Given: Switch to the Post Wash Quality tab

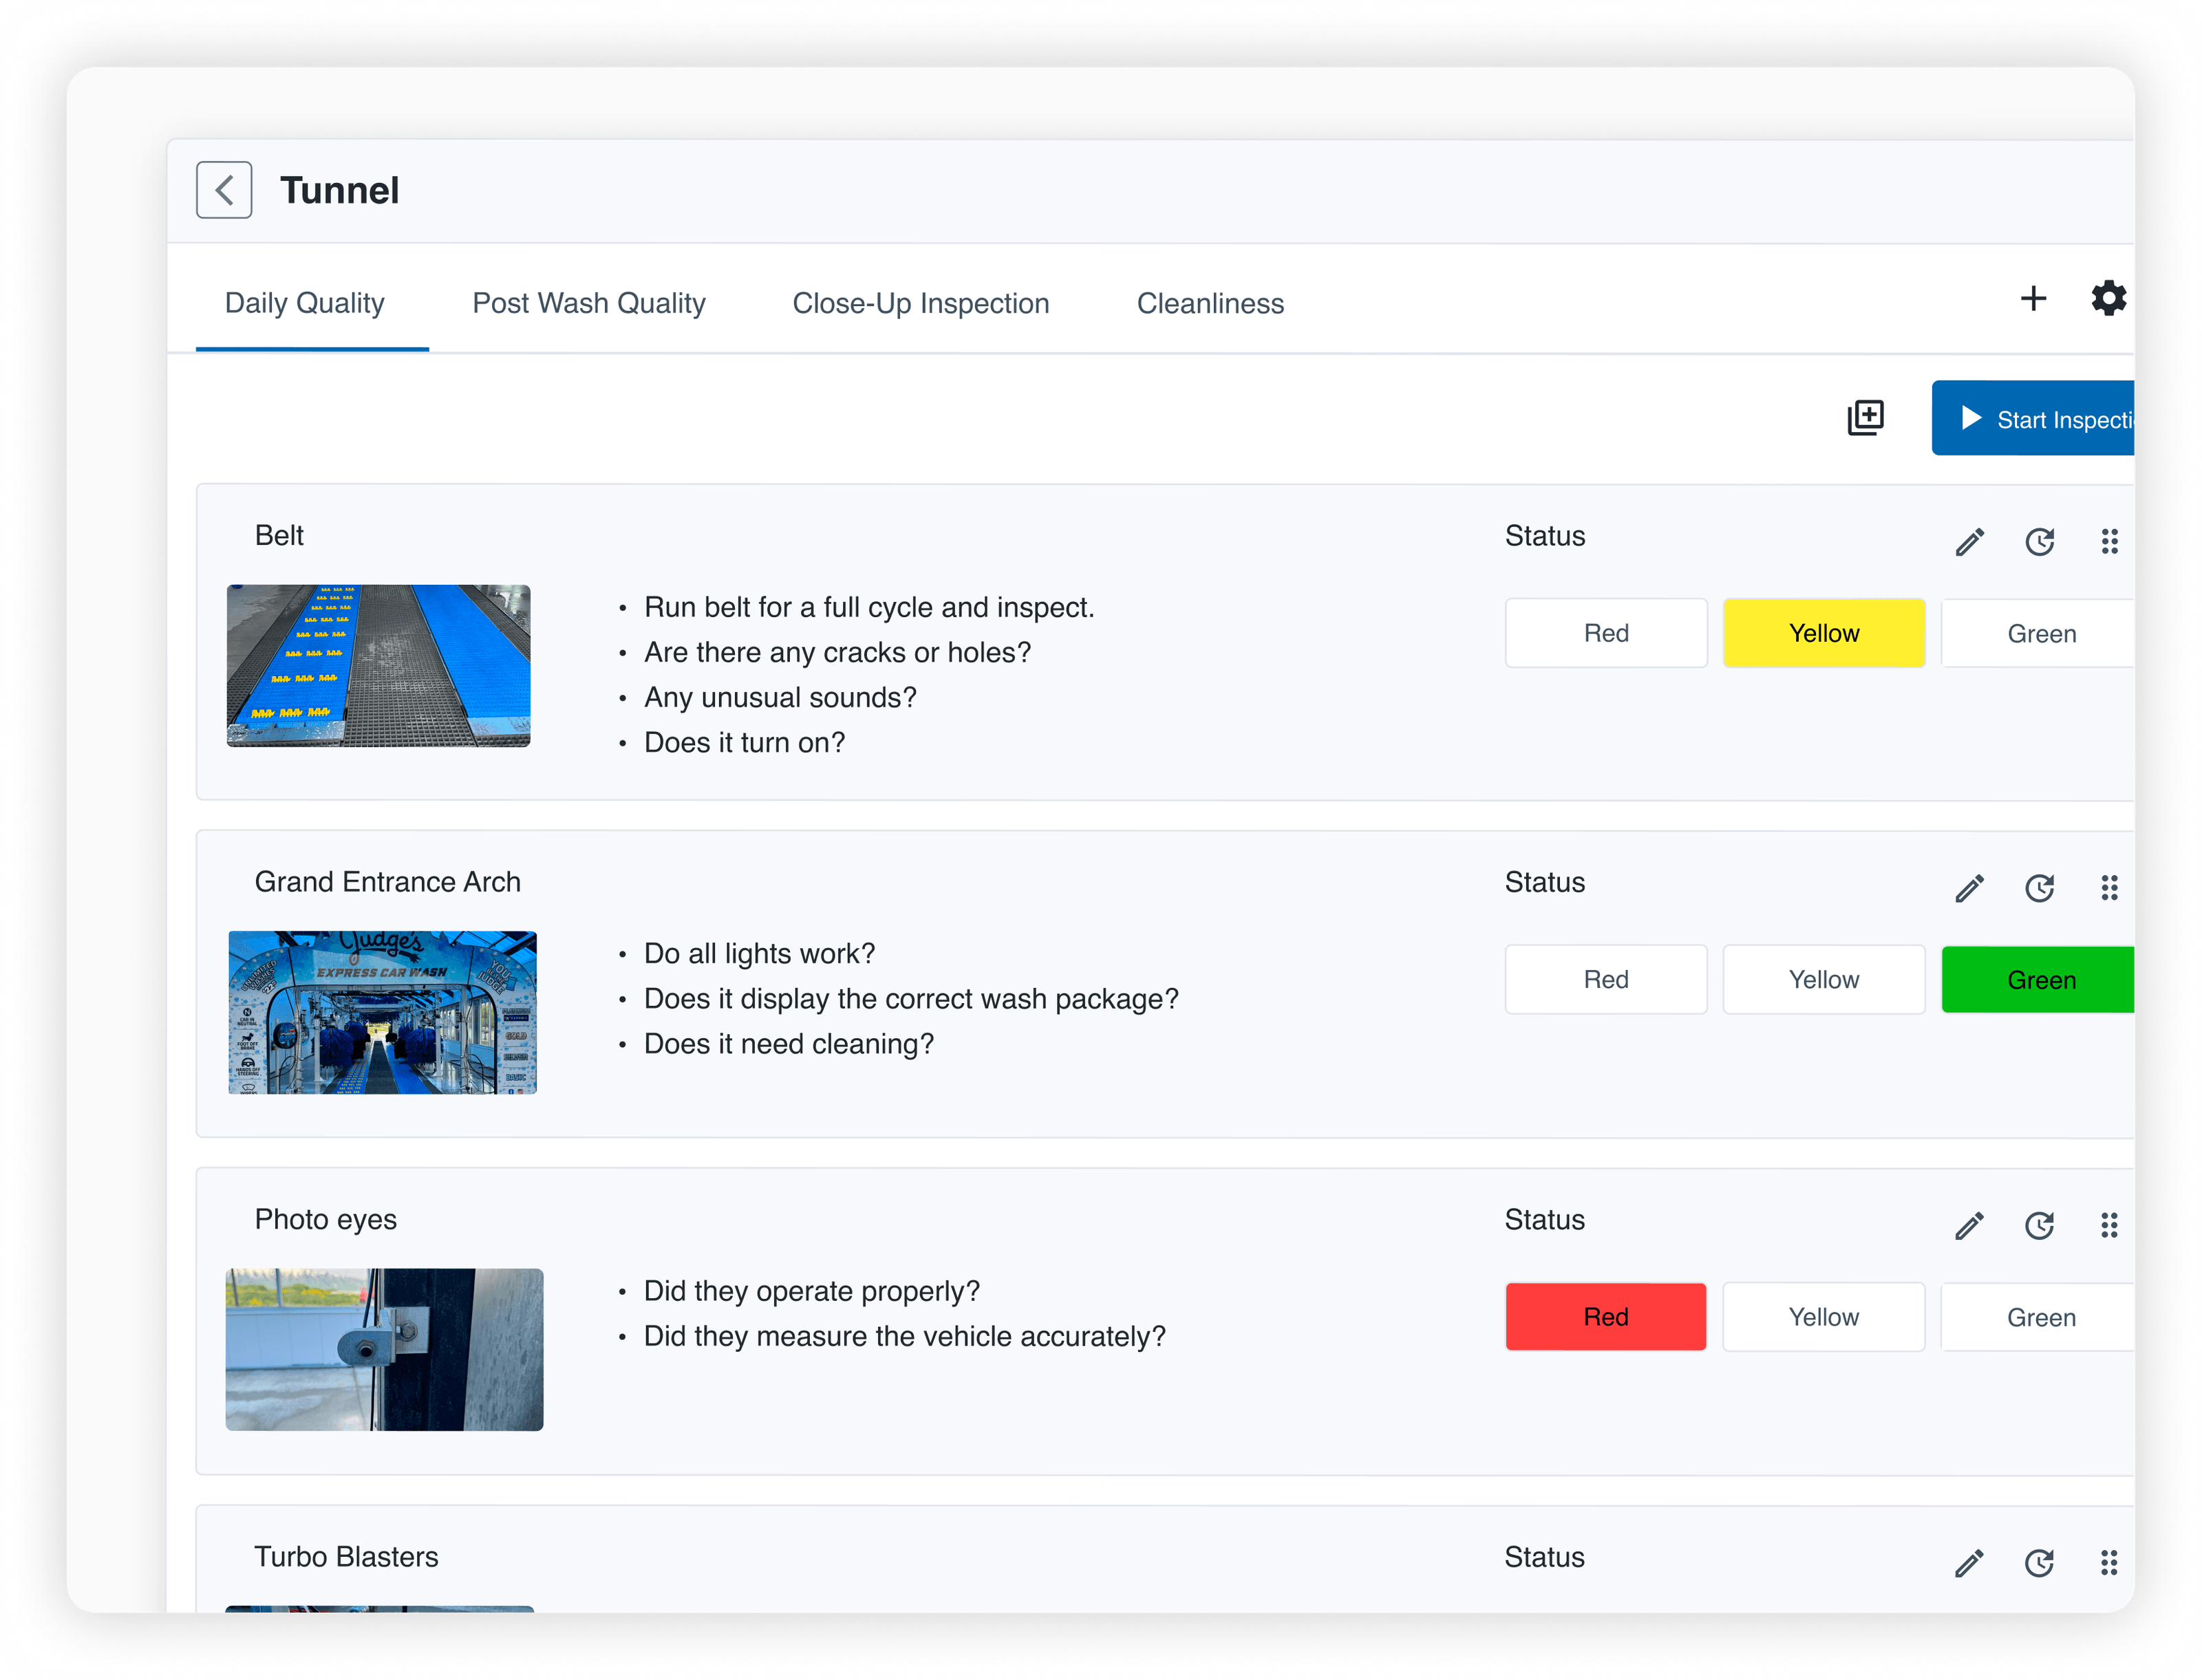Looking at the screenshot, I should click(589, 303).
